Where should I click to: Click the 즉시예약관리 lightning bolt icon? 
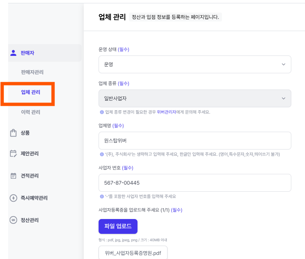coord(13,198)
